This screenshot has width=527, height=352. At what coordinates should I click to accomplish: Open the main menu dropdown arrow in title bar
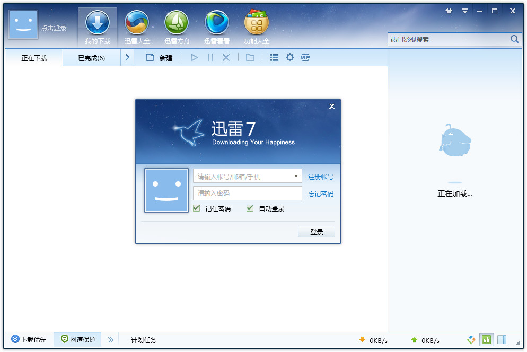[x=465, y=11]
